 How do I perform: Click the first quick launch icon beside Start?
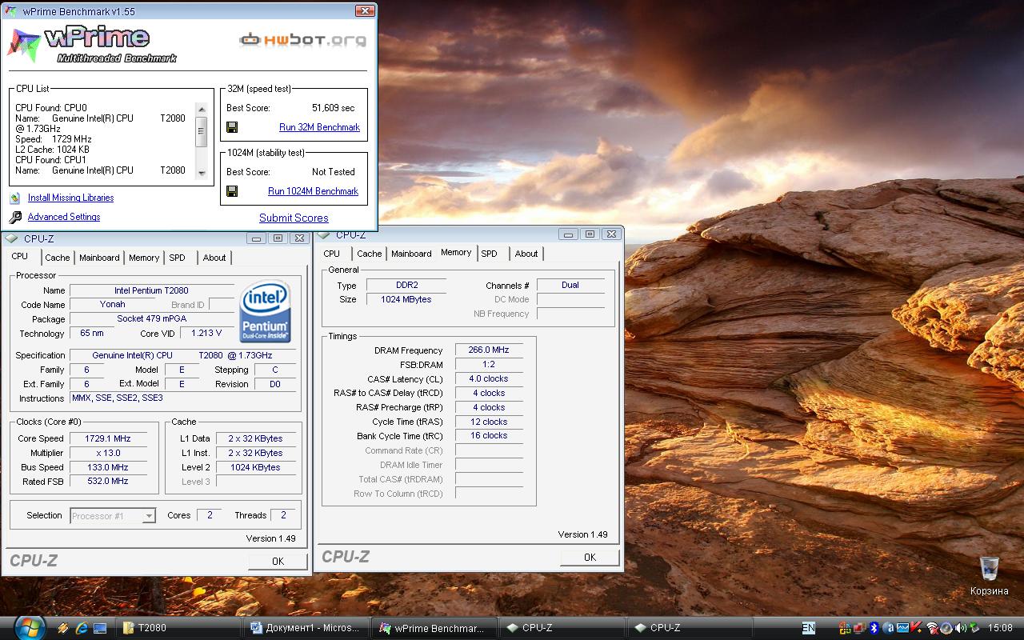pyautogui.click(x=62, y=628)
